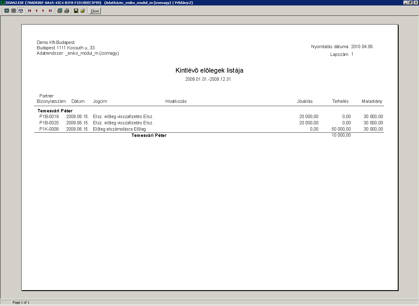Switch to whole page zoom view
Viewport: 419px width, 306px height.
click(7, 11)
